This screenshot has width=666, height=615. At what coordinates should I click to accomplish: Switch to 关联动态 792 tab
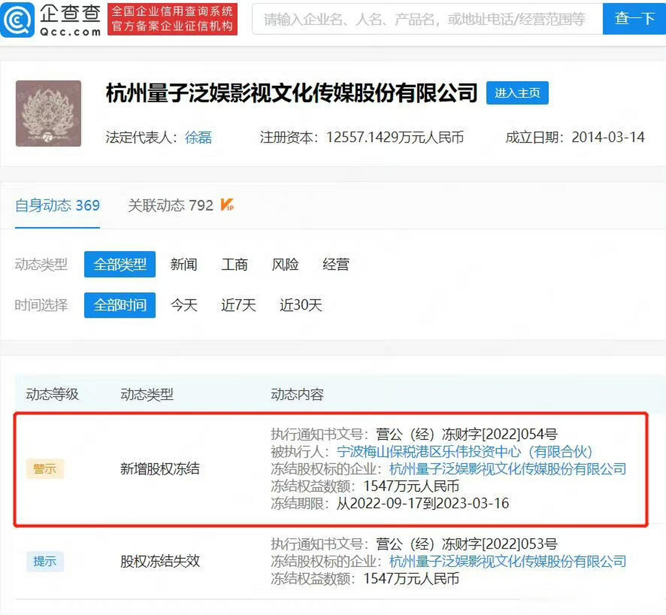[171, 206]
